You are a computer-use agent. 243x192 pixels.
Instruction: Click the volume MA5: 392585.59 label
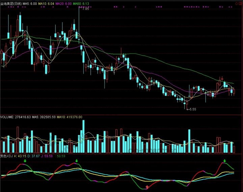44,117
